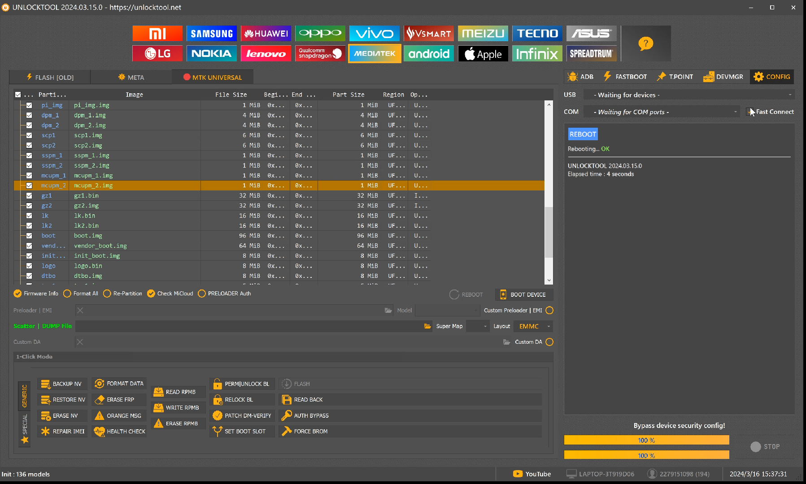Browse for Custom DA folder icon
Viewport: 806px width, 484px height.
point(506,342)
